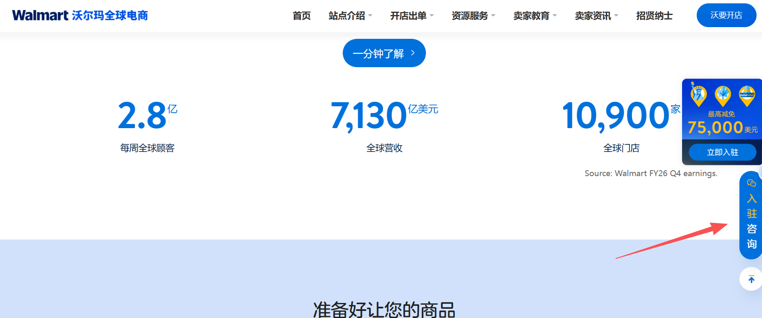Open the 开店出单 menu
The width and height of the screenshot is (762, 318).
tap(408, 15)
